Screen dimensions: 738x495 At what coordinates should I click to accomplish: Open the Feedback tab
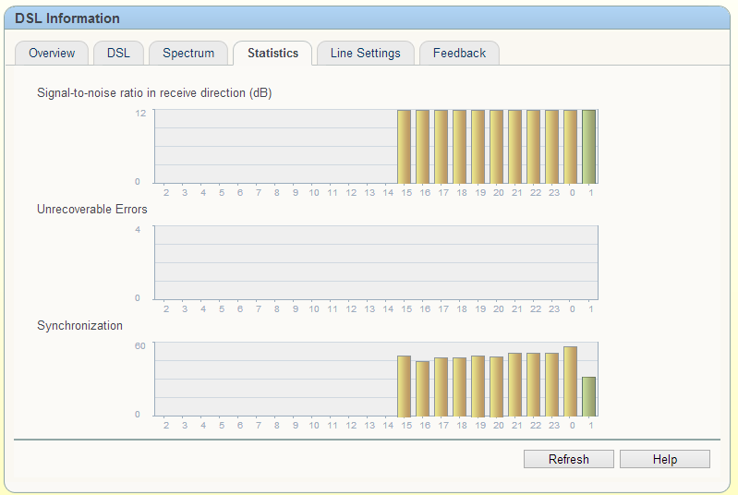pos(459,53)
